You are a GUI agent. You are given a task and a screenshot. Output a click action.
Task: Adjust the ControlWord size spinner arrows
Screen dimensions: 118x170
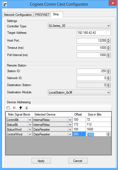[x=108, y=134]
